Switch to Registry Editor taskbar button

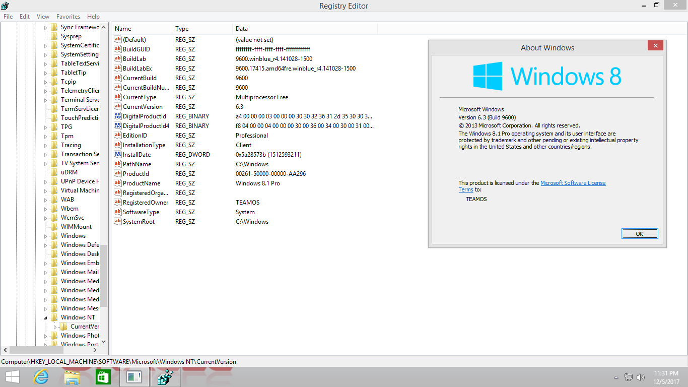pos(165,377)
